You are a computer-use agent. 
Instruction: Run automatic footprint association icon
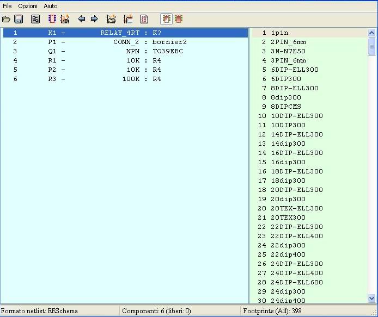(65, 19)
